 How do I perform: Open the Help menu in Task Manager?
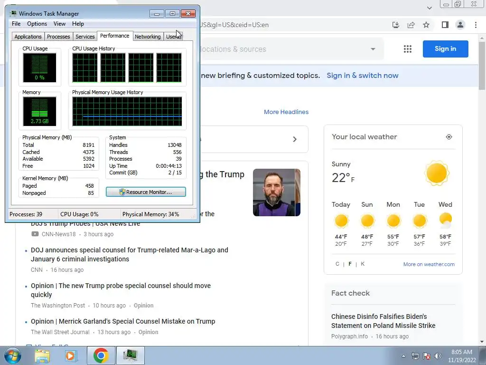[78, 24]
